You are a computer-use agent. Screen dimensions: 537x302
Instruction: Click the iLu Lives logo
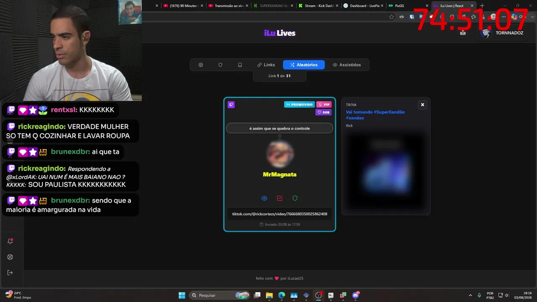[279, 33]
